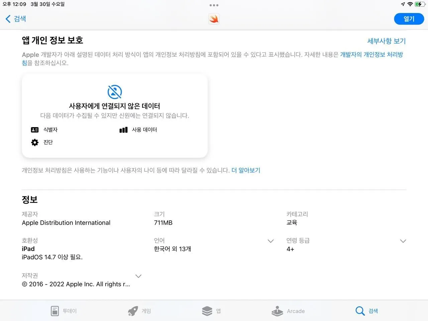Switch to the 앱 tab

(212, 311)
